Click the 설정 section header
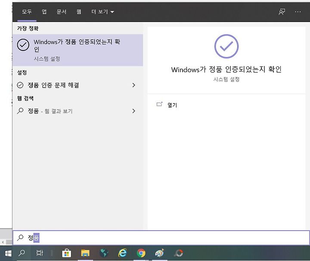Viewport: 310px width, 261px height. pos(22,72)
